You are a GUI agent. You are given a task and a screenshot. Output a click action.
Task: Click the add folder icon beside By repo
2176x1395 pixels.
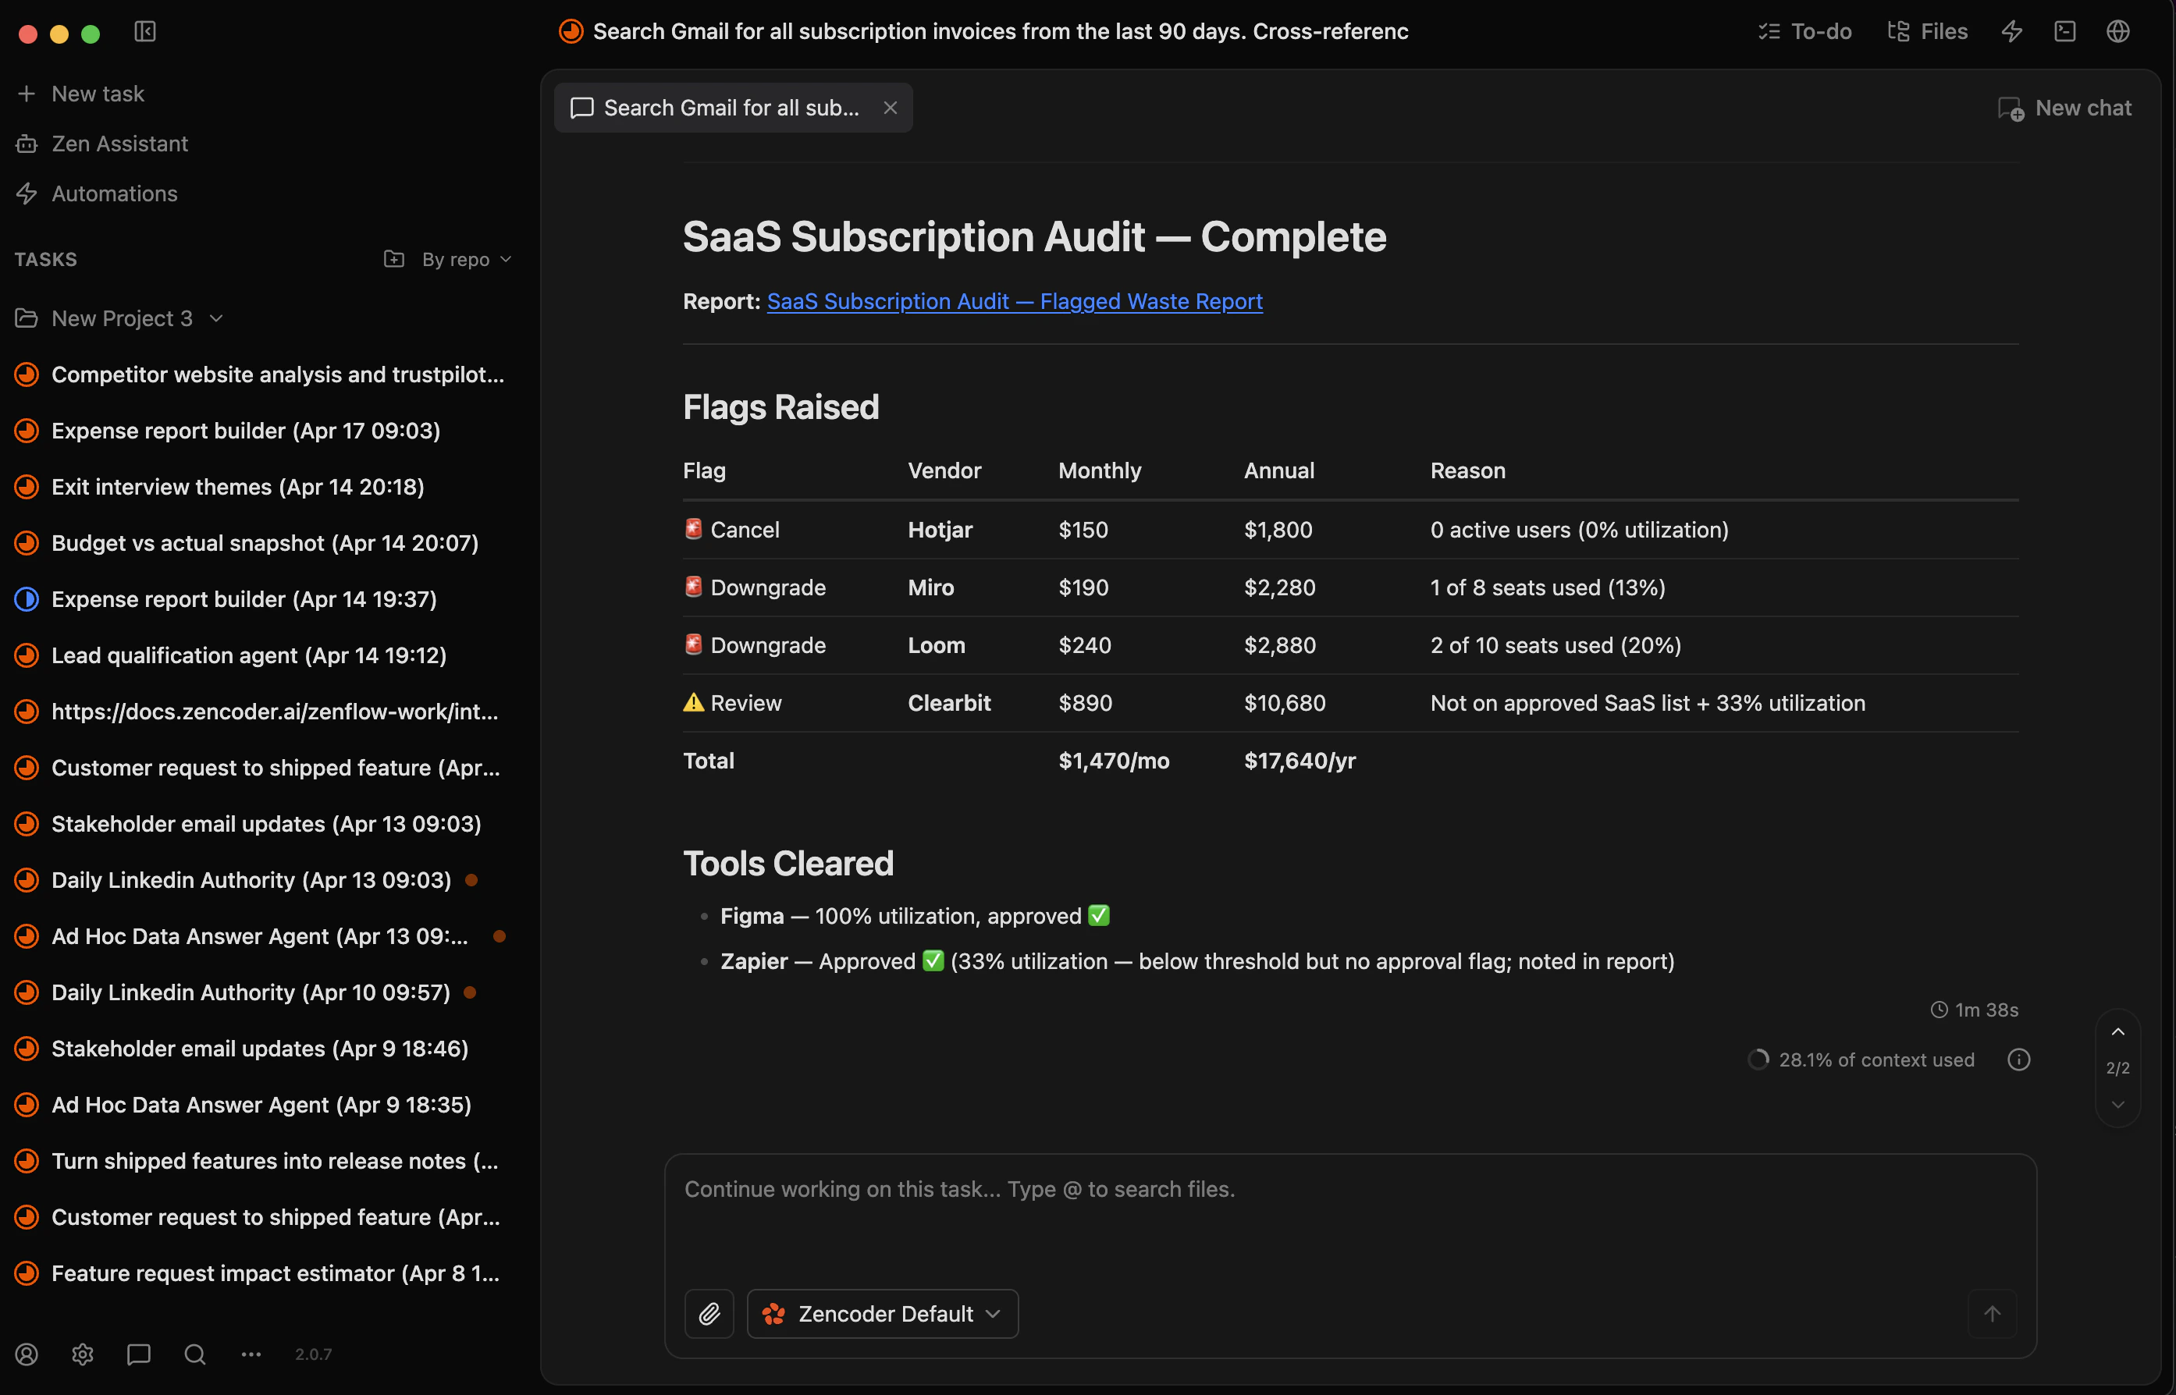(x=394, y=259)
